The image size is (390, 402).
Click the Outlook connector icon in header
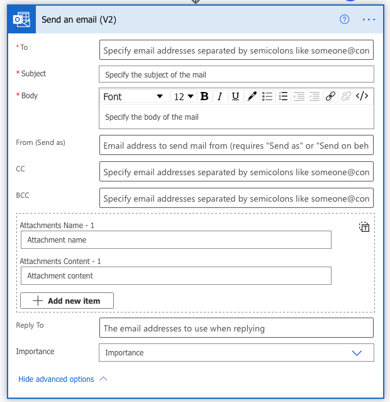coord(21,20)
